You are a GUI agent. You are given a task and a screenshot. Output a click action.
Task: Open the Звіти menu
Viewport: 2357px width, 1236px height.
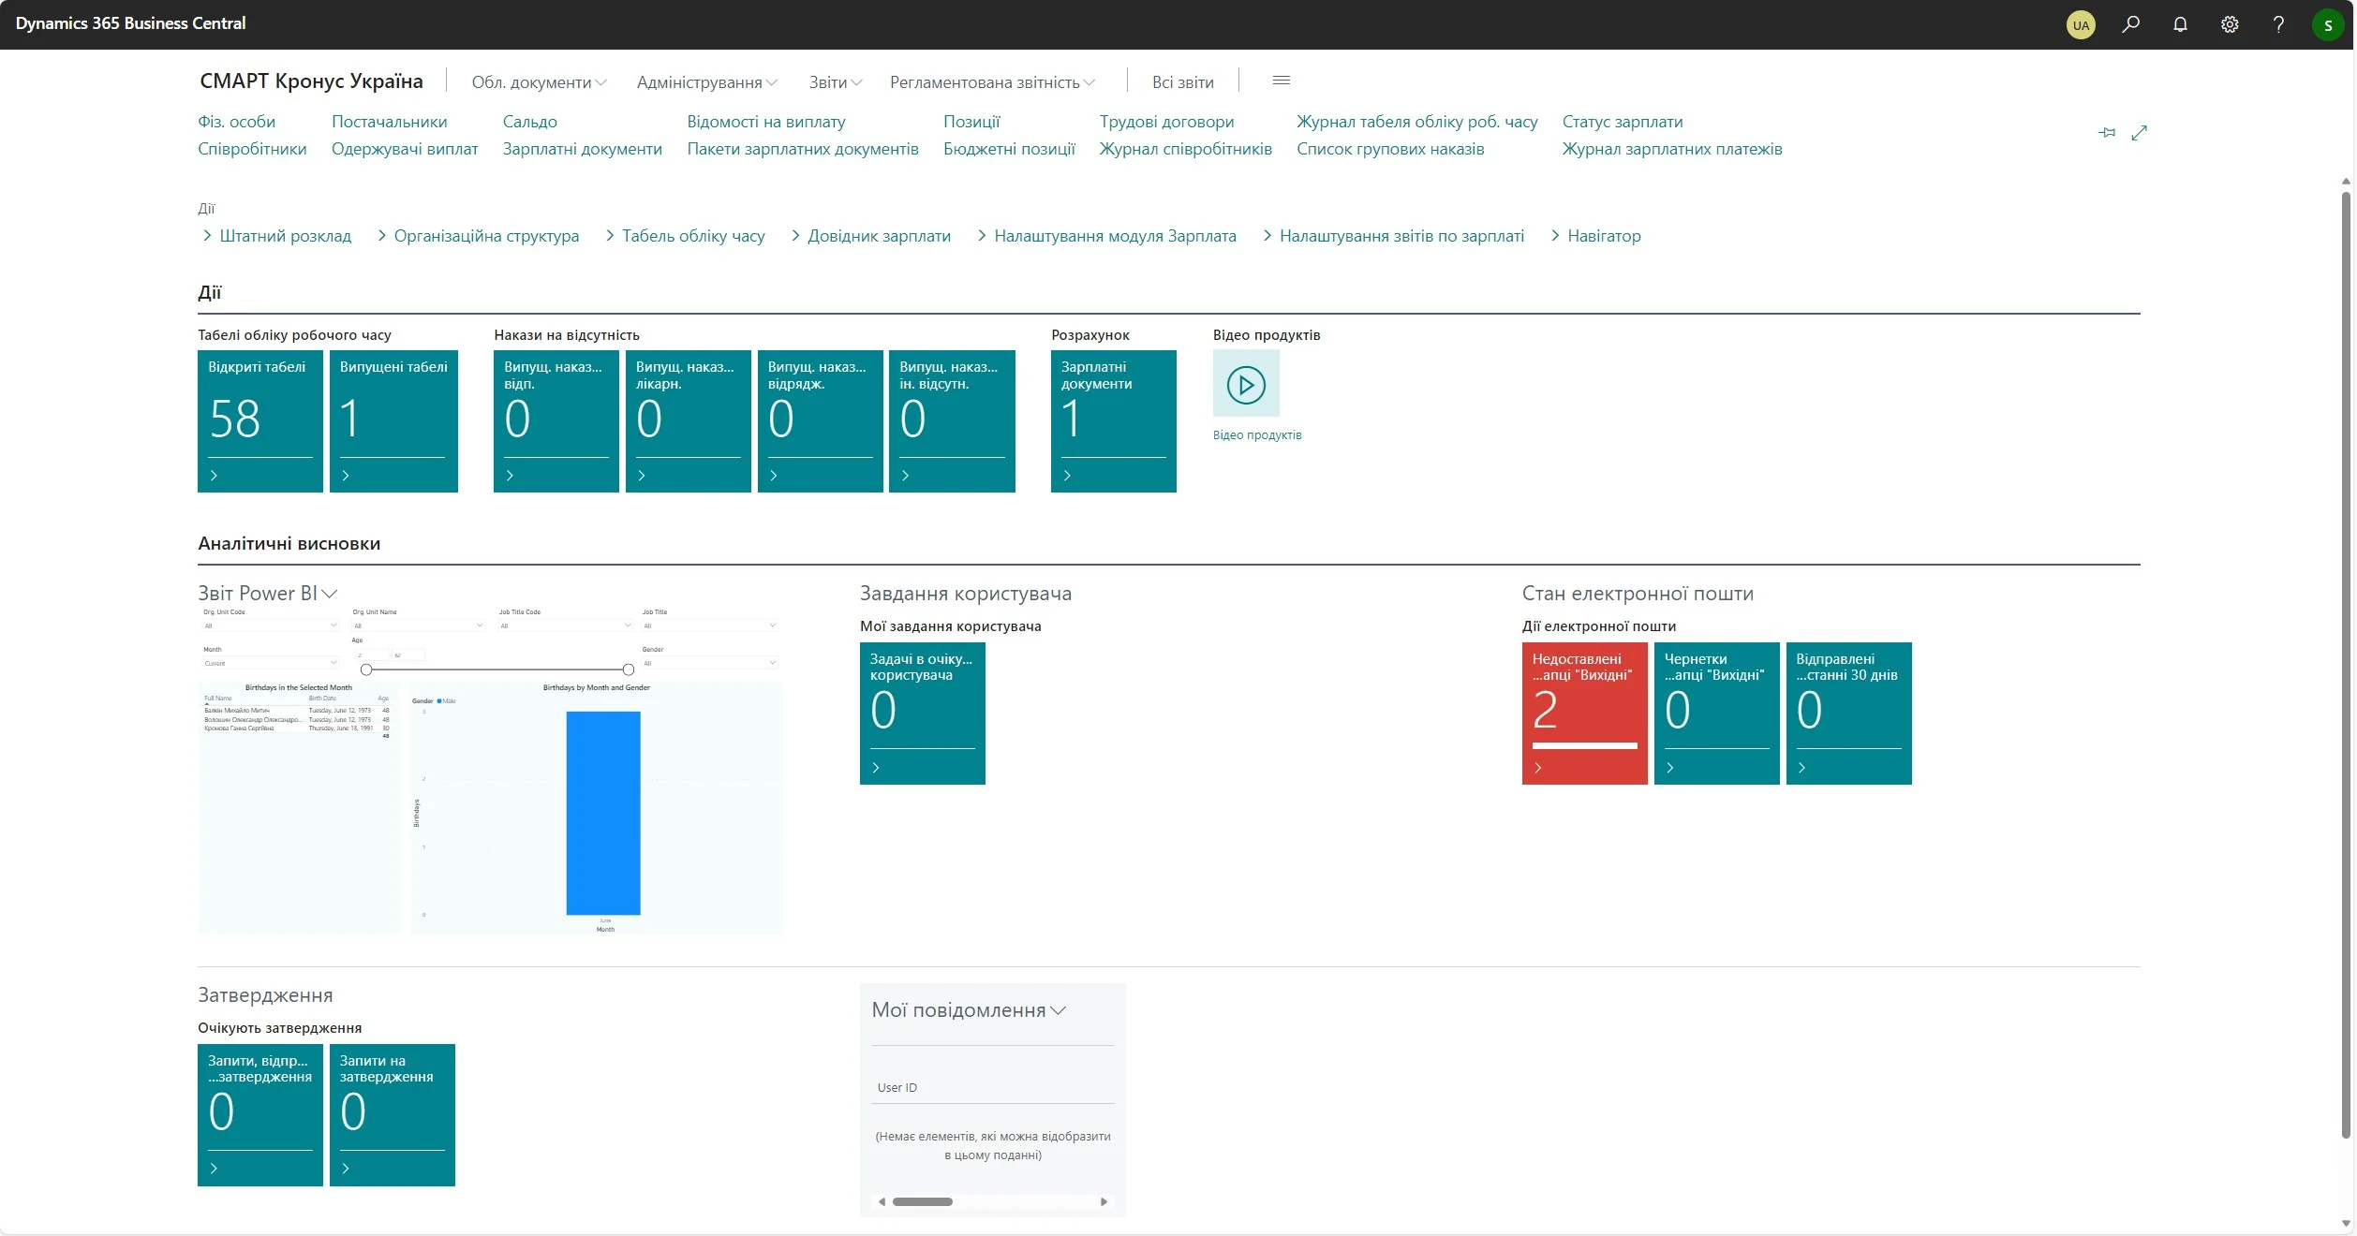point(835,82)
